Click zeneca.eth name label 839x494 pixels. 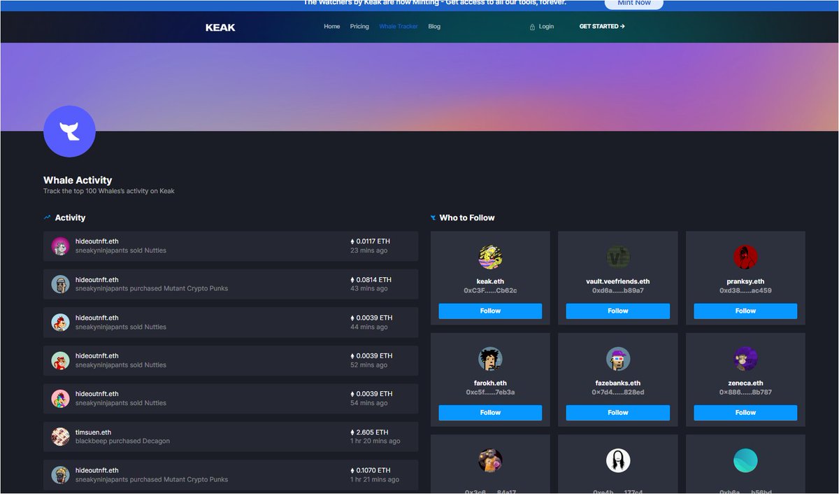click(745, 383)
